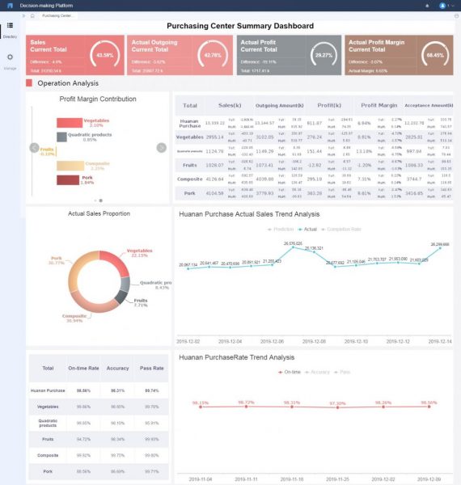Screen dimensions: 461x485
Task: Select the first carousel pagination dot
Action: pos(95,200)
